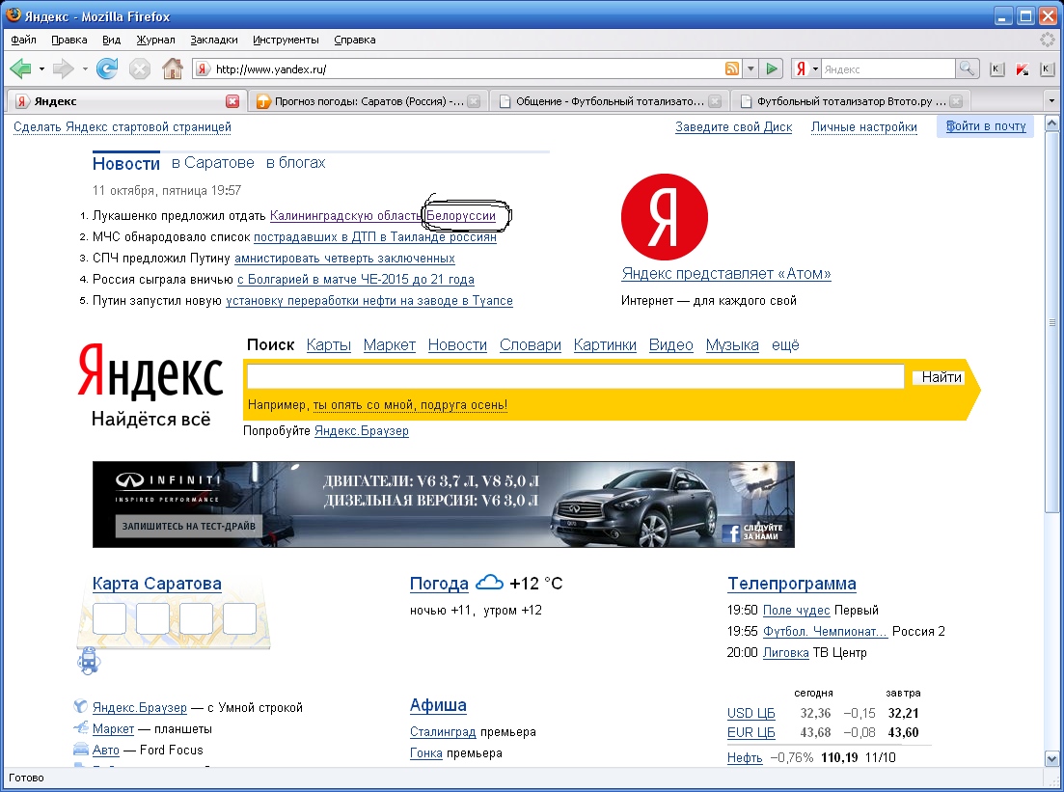This screenshot has height=792, width=1064.
Task: Open the Home page icon
Action: (173, 68)
